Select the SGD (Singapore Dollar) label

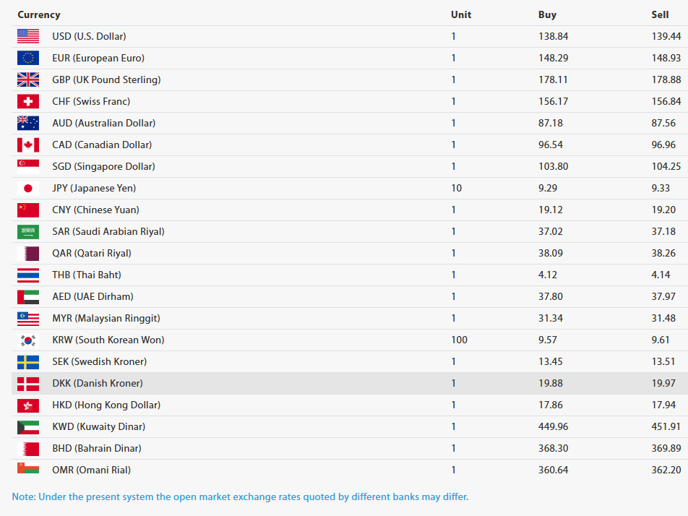(x=103, y=166)
